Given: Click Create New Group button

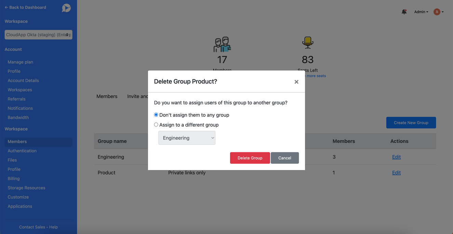Looking at the screenshot, I should [x=411, y=123].
